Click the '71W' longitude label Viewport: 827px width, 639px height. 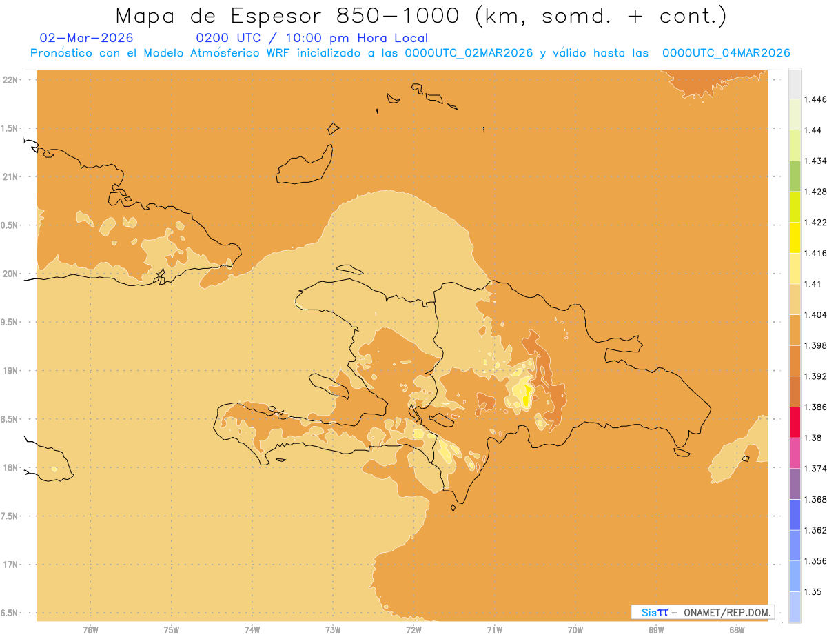(x=494, y=630)
